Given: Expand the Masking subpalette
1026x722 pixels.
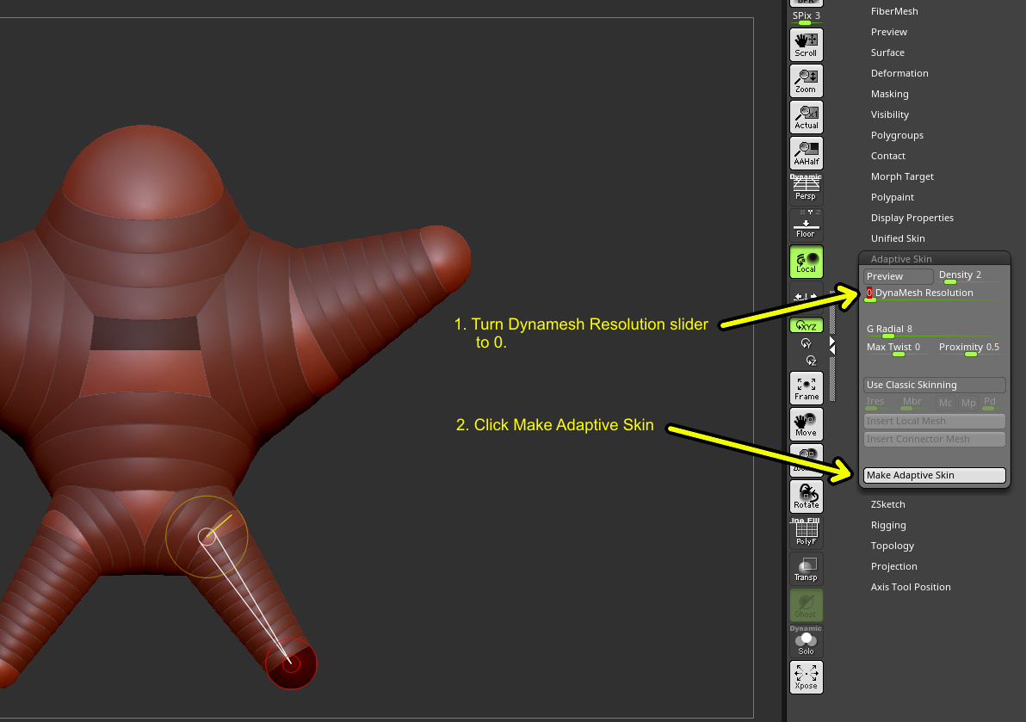Looking at the screenshot, I should 889,94.
